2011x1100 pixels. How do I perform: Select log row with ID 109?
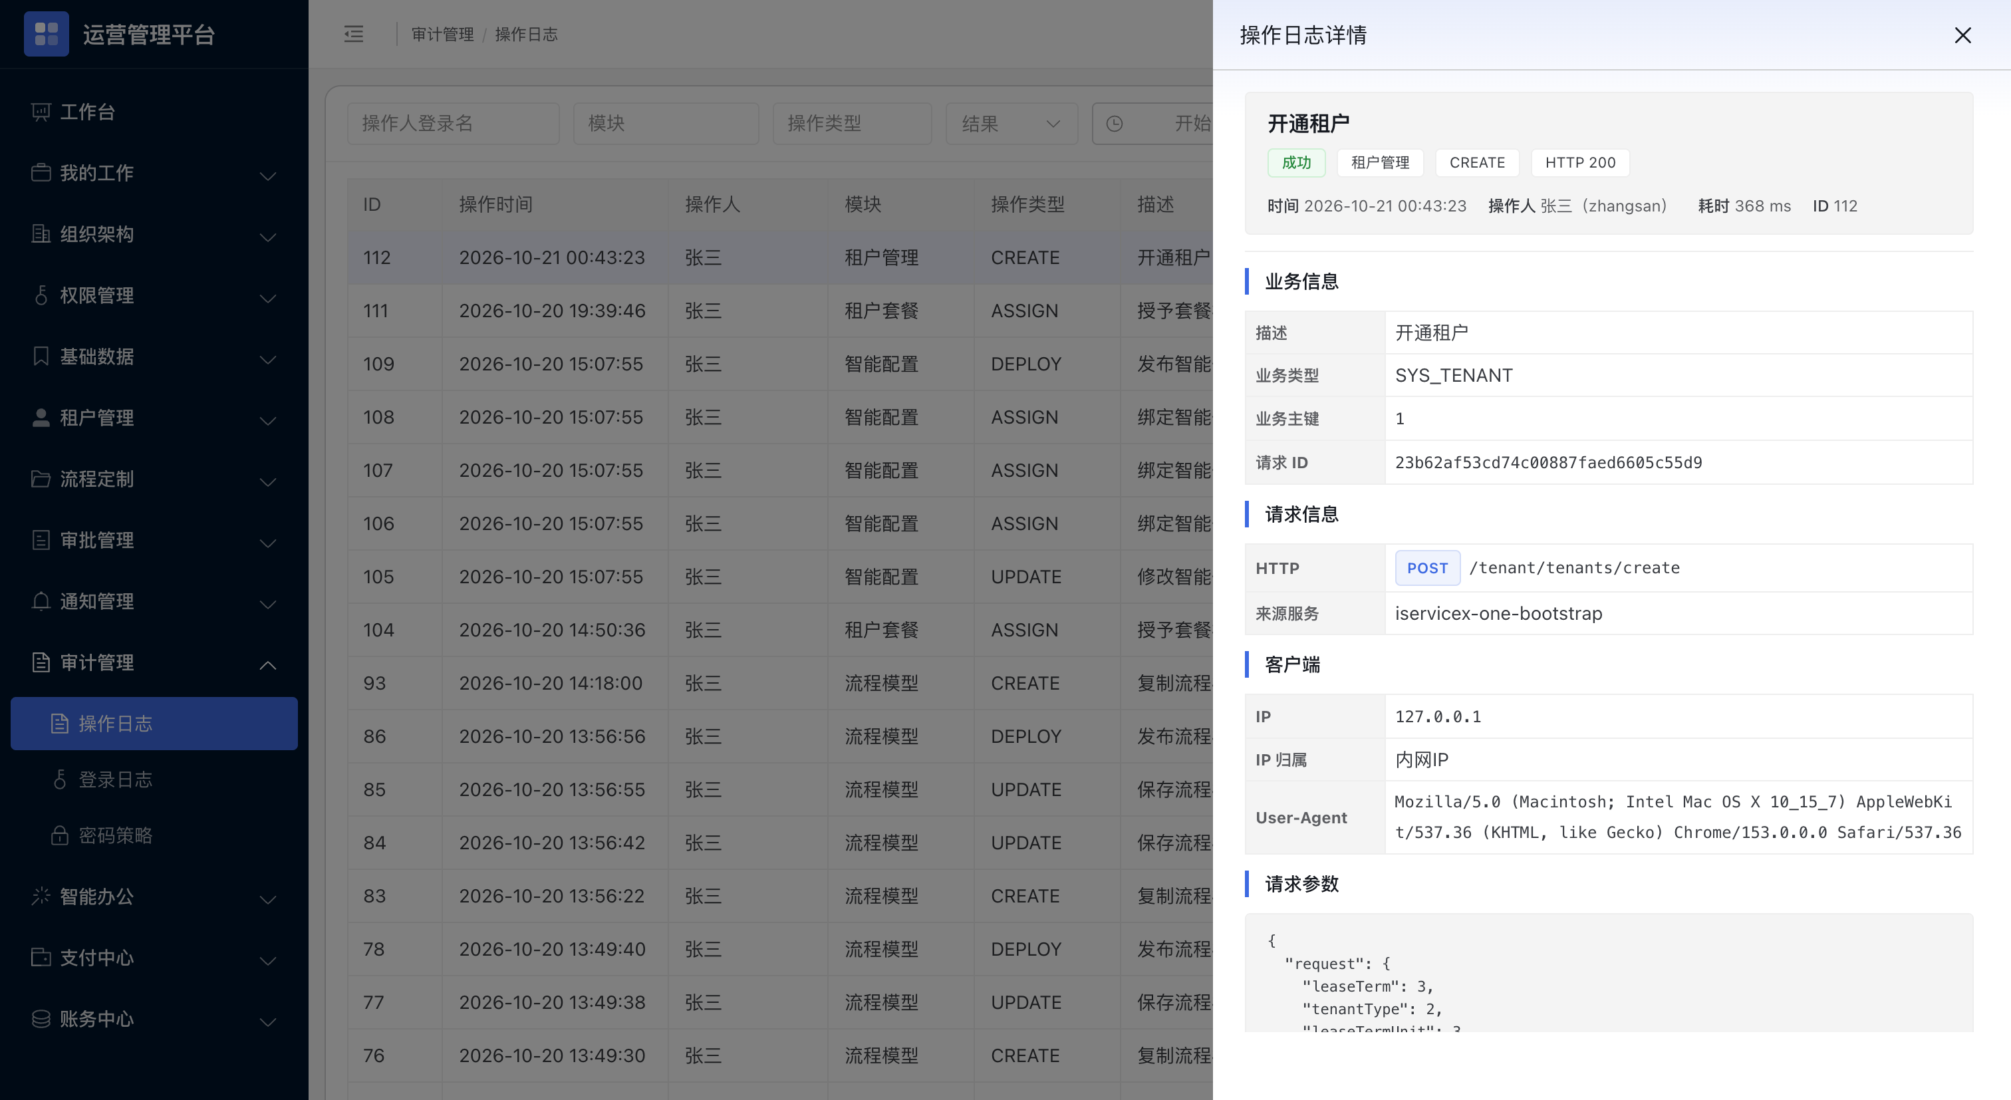pos(780,364)
